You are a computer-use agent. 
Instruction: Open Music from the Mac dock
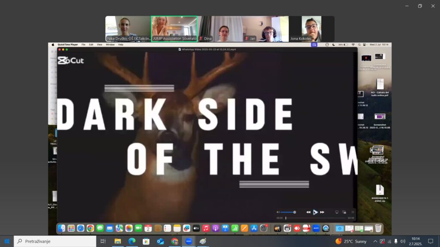tap(206, 228)
